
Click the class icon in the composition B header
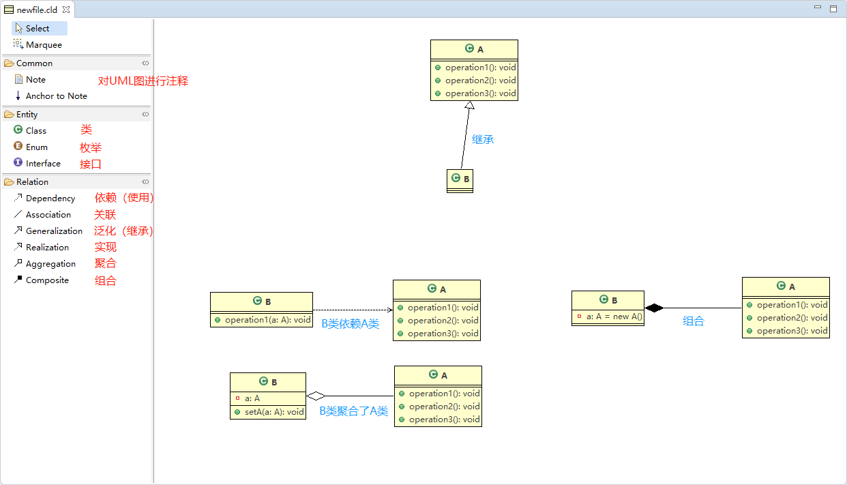coord(604,299)
